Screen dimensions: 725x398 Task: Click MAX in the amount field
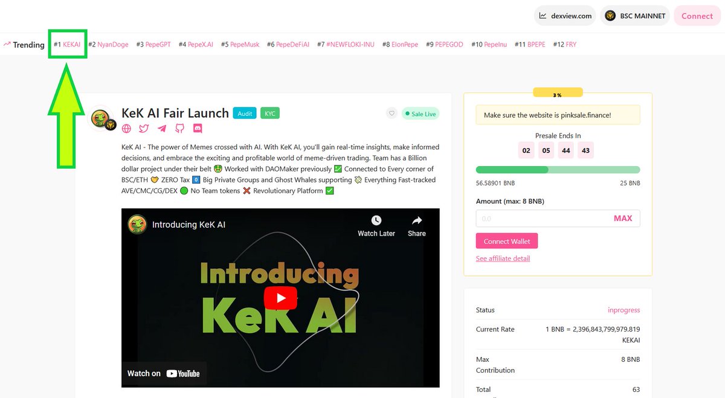click(x=623, y=218)
